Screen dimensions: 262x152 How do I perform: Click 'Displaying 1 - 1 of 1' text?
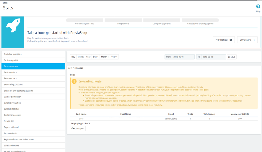[81, 123]
